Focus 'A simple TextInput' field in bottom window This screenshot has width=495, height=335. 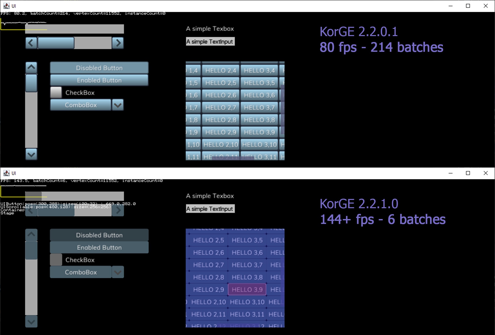point(210,209)
